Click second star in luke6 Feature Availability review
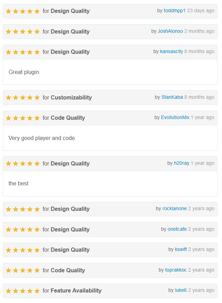The image size is (222, 303). click(x=16, y=291)
